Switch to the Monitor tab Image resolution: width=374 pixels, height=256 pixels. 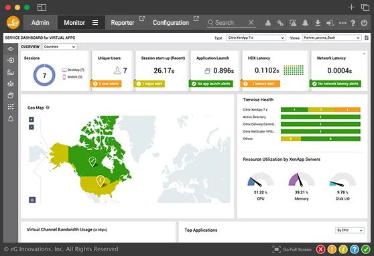(74, 23)
